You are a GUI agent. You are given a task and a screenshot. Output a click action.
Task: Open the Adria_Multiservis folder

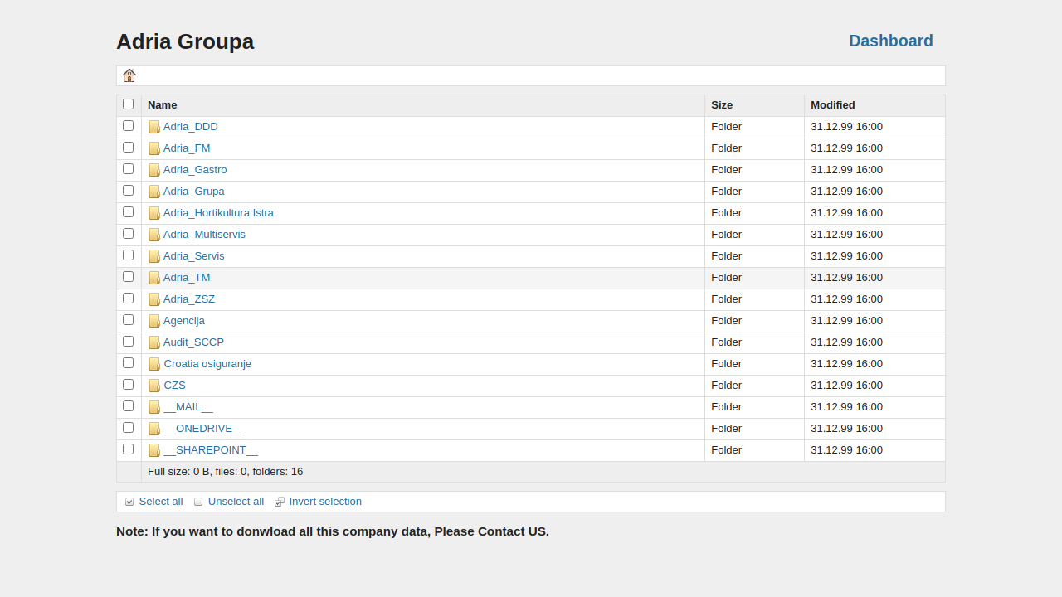tap(204, 235)
